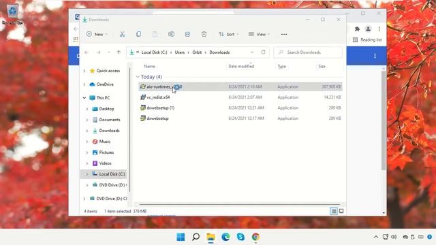Click the Rename icon in toolbar
This screenshot has height=245, width=436.
[x=171, y=34]
